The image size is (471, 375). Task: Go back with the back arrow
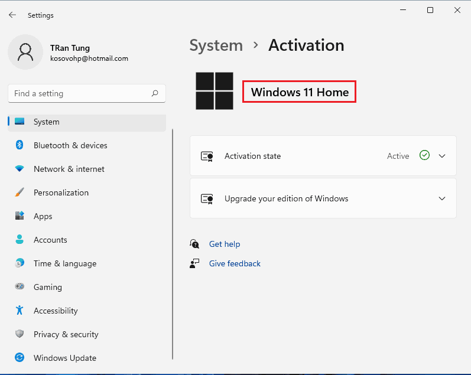pyautogui.click(x=12, y=15)
